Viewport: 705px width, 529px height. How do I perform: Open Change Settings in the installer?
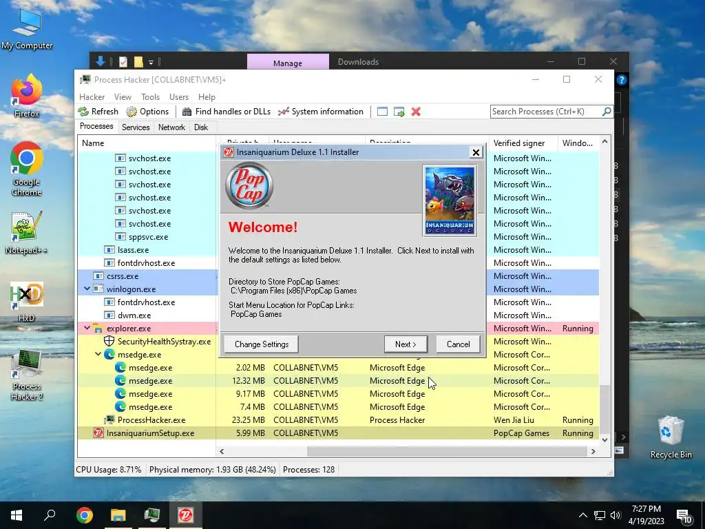pos(261,344)
